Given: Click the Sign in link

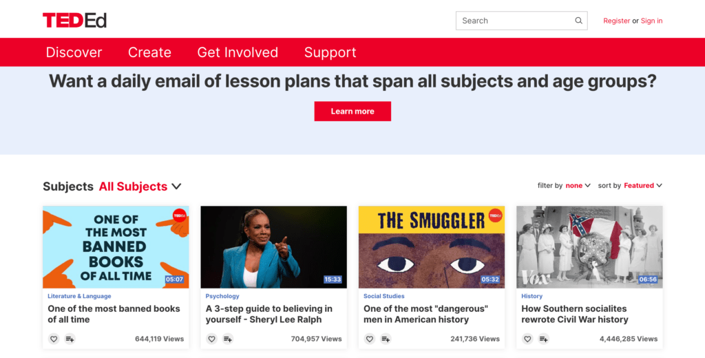Looking at the screenshot, I should [x=651, y=21].
